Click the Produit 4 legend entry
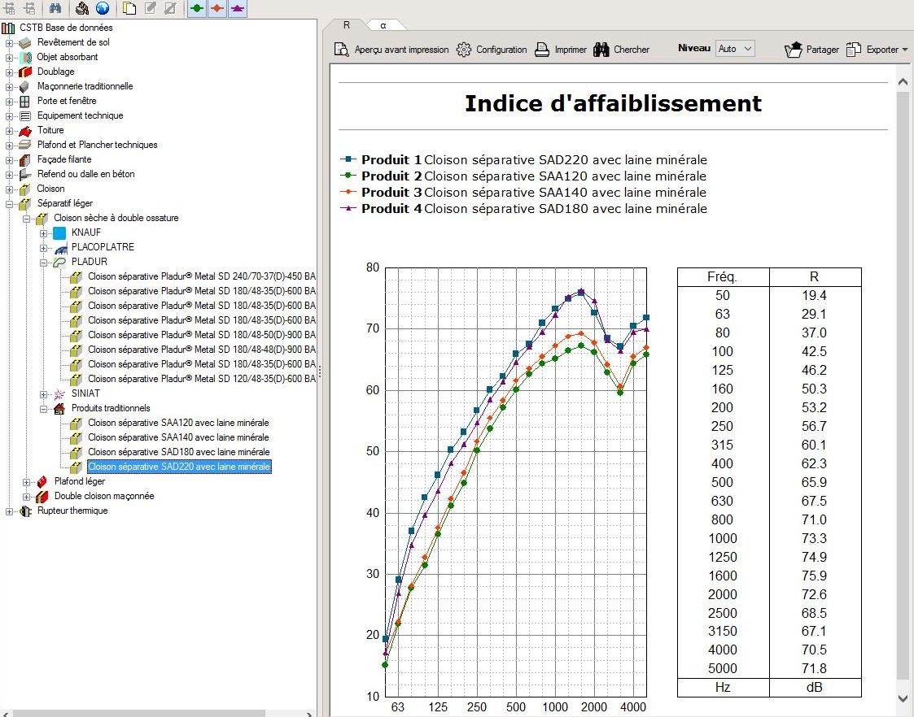914x717 pixels. click(523, 208)
